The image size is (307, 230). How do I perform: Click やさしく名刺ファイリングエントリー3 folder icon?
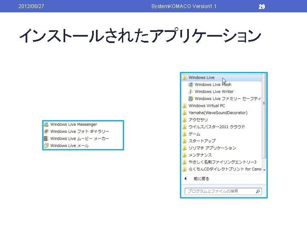pyautogui.click(x=184, y=162)
